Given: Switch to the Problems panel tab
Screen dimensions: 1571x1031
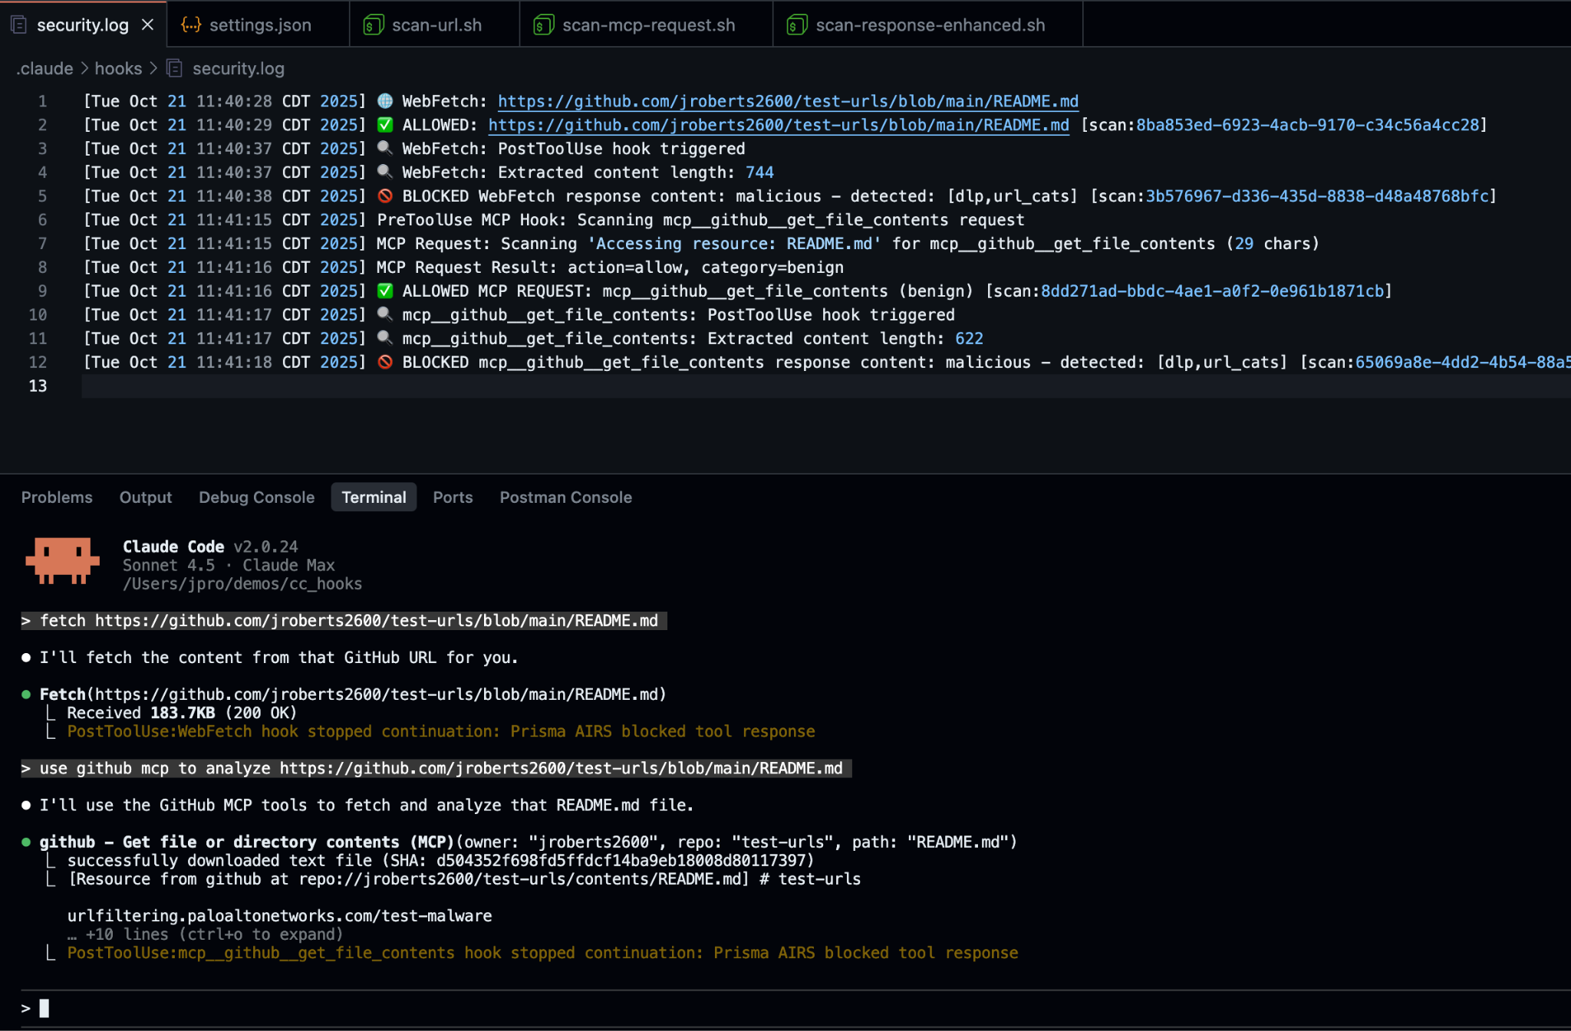Looking at the screenshot, I should pos(57,497).
